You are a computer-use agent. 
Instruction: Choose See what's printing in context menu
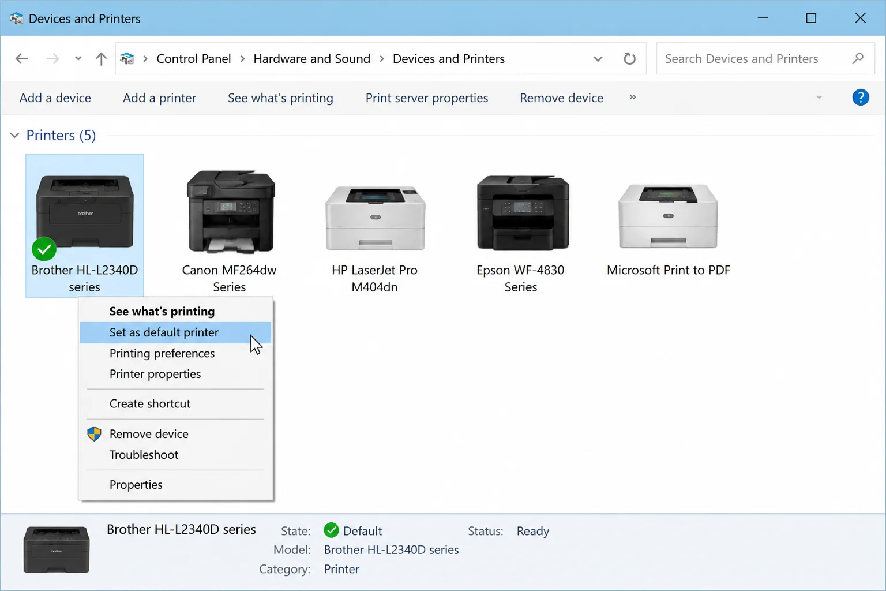(175, 311)
